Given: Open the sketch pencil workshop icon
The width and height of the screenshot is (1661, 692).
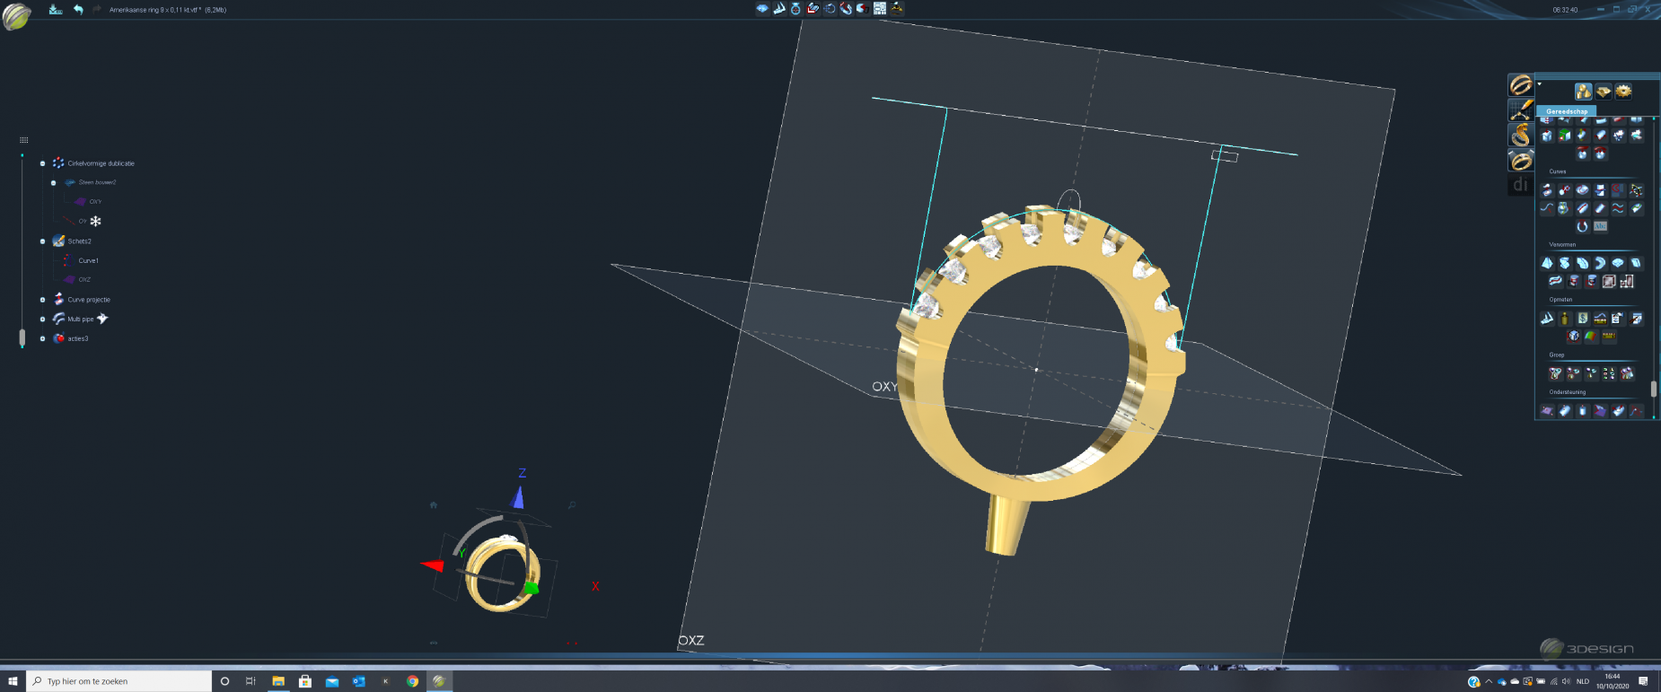Looking at the screenshot, I should click(x=1520, y=110).
